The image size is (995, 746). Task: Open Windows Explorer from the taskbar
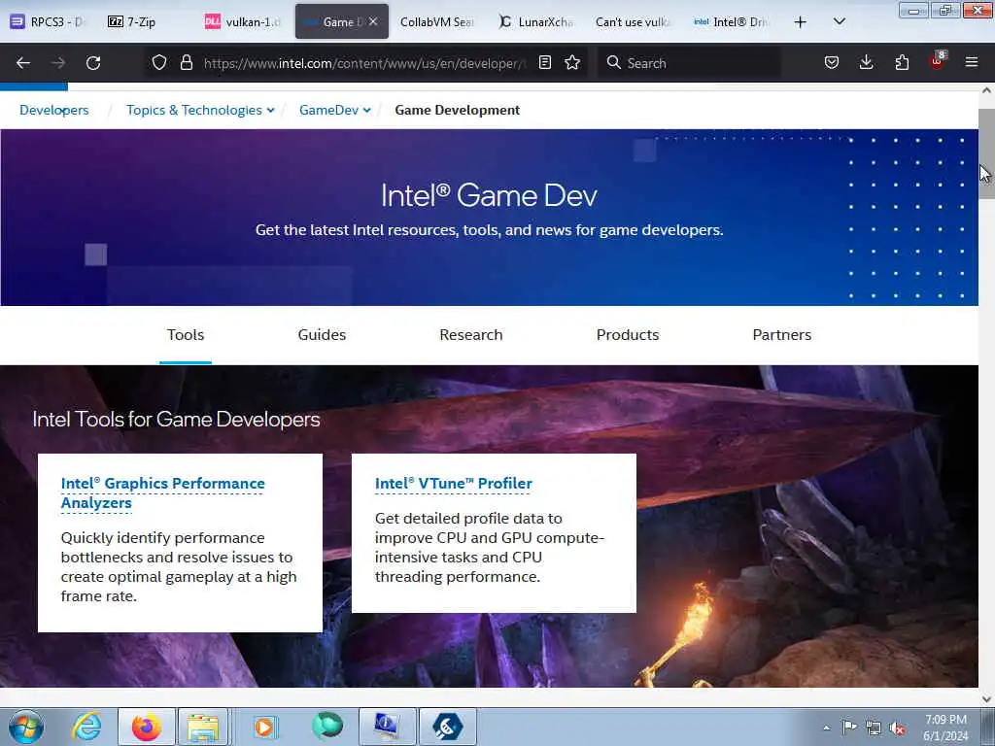pyautogui.click(x=203, y=727)
